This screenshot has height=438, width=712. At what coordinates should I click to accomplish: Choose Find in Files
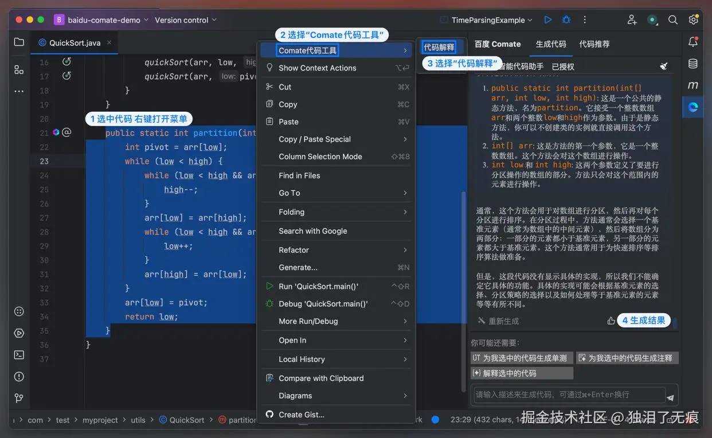coord(336,175)
